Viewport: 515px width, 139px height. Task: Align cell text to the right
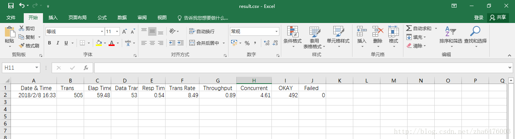pos(161,43)
